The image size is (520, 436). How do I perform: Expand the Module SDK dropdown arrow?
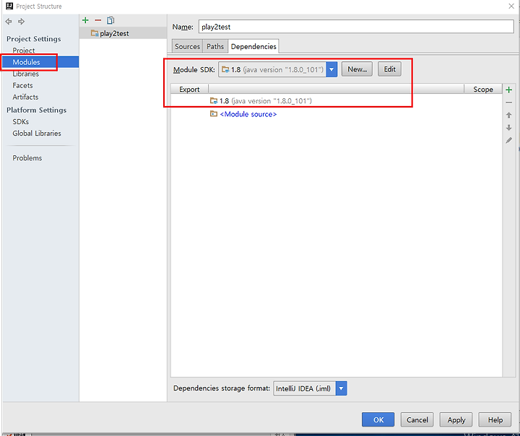(331, 69)
